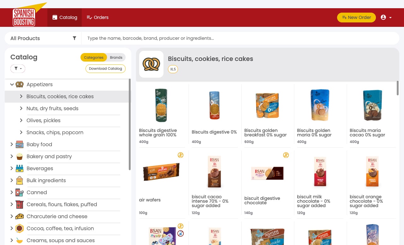This screenshot has width=404, height=245.
Task: Click the Baby food category icon
Action: point(20,144)
